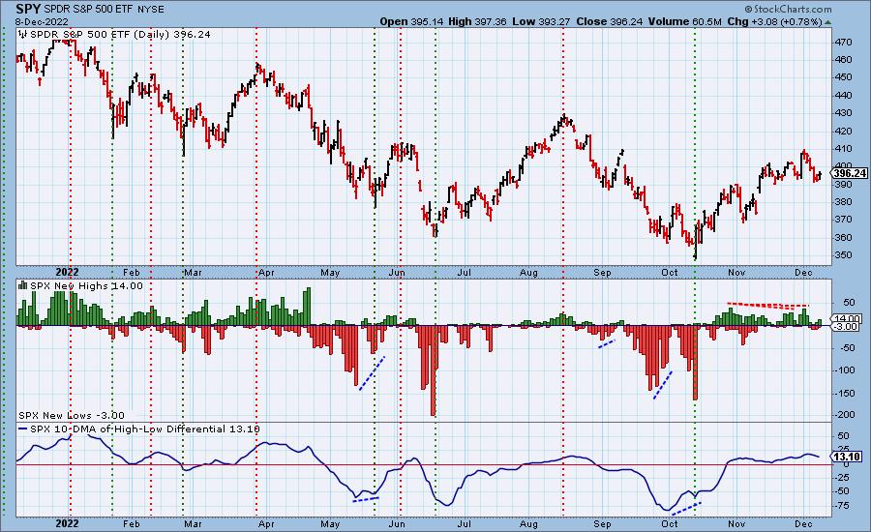This screenshot has height=532, width=871.
Task: Click the 350 price axis label
Action: 843,255
